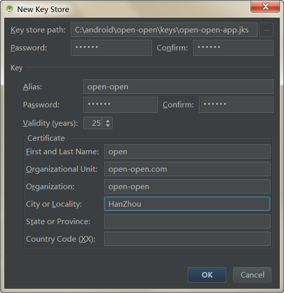This screenshot has width=284, height=293.
Task: Focus the First and Last Name field
Action: pos(187,151)
